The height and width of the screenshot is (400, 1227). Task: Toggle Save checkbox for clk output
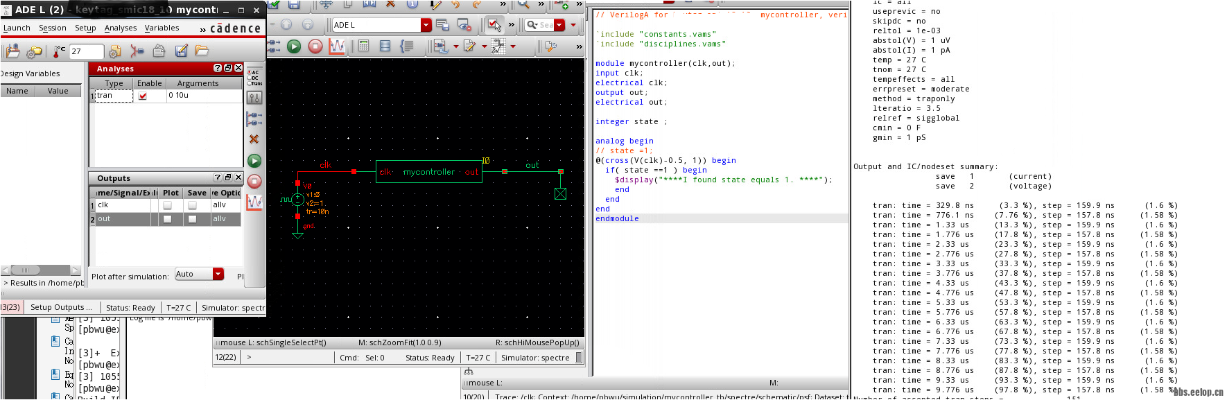pos(192,205)
